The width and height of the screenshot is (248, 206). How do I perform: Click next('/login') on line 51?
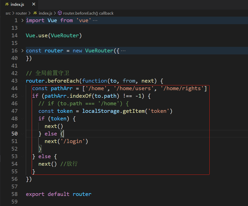tap(66, 141)
